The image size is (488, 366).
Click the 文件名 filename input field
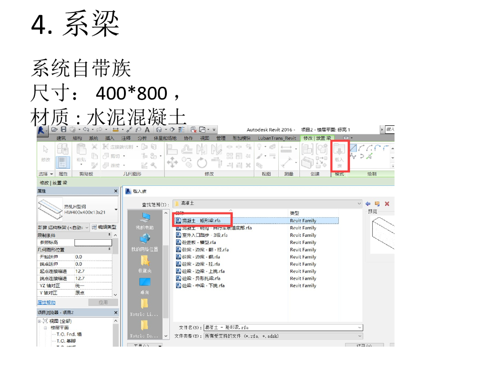(x=283, y=327)
